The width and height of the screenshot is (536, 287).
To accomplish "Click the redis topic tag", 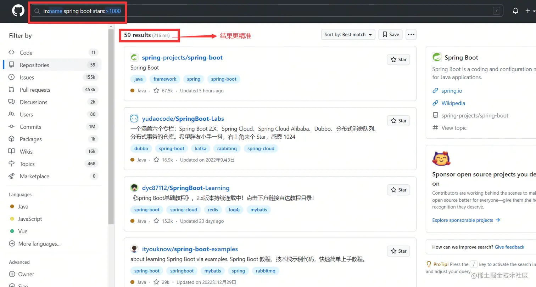I will tap(213, 210).
